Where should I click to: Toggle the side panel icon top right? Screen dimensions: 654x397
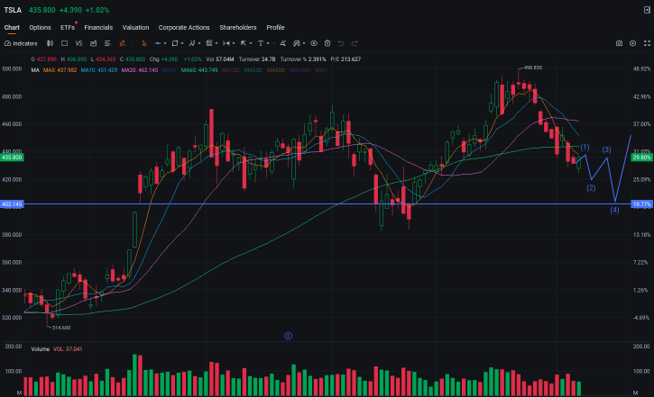[647, 10]
